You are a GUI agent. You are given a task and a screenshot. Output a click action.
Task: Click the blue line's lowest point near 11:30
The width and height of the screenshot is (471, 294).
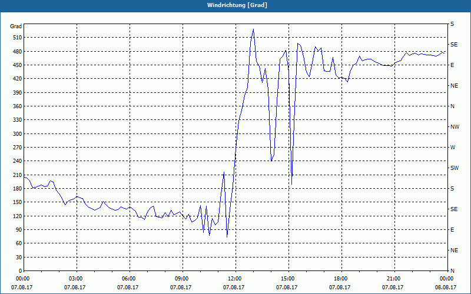coord(227,237)
